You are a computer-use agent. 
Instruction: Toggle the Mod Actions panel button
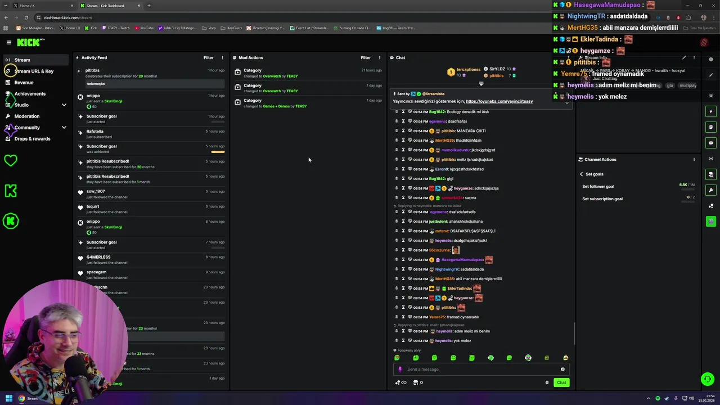coord(711,127)
